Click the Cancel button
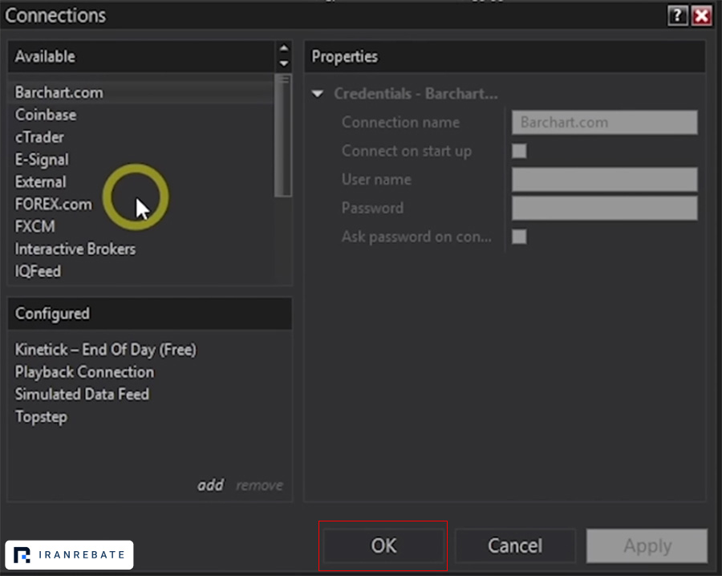722x576 pixels. click(x=515, y=546)
